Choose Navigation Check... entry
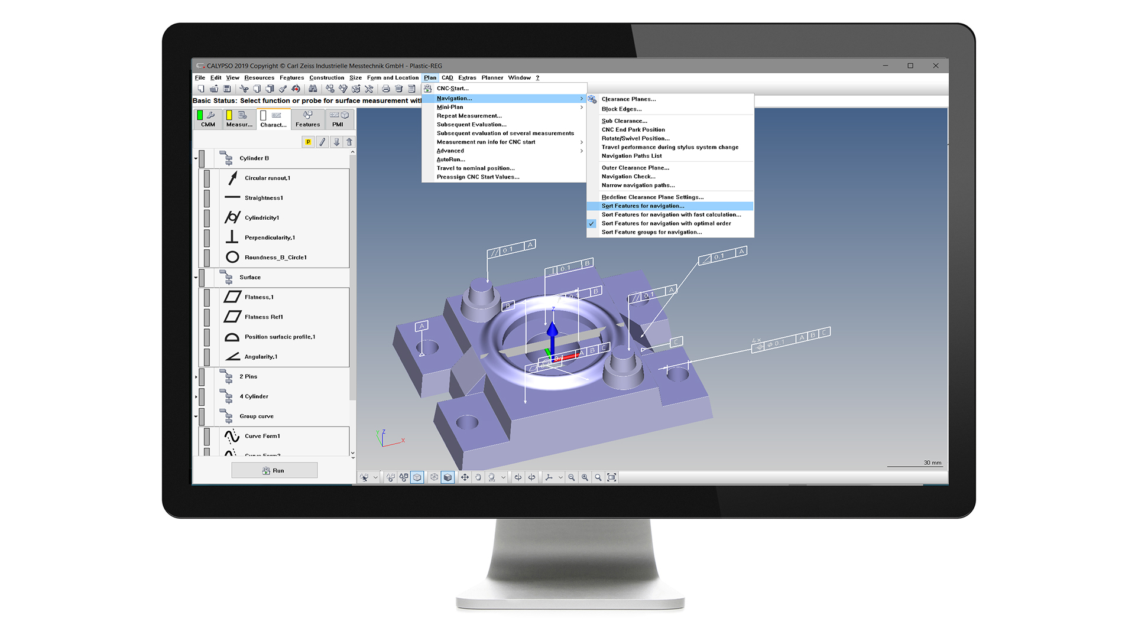 (670, 177)
